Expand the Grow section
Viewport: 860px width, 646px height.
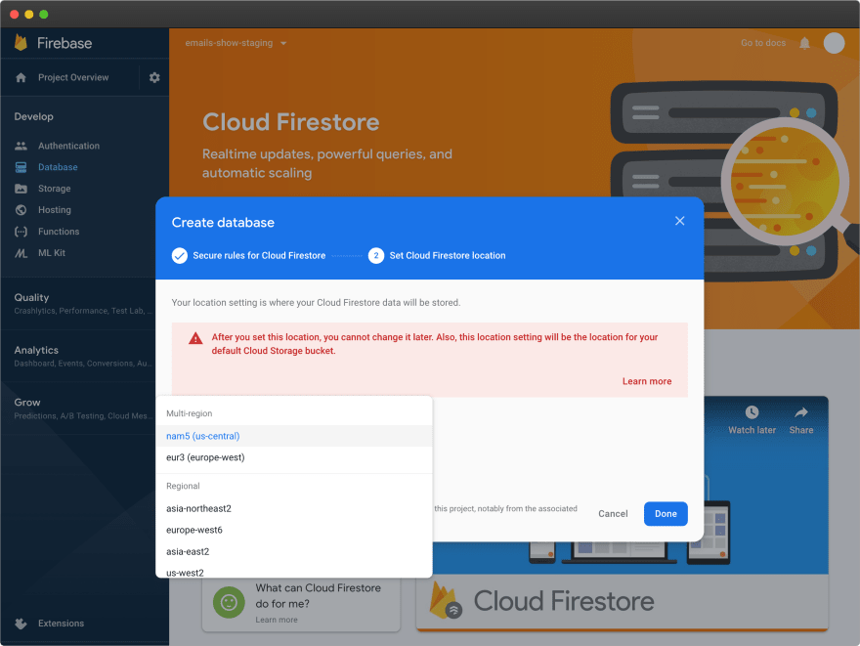pyautogui.click(x=84, y=409)
